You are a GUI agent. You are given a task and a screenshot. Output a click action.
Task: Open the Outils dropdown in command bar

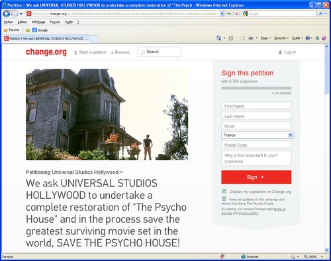click(x=297, y=38)
